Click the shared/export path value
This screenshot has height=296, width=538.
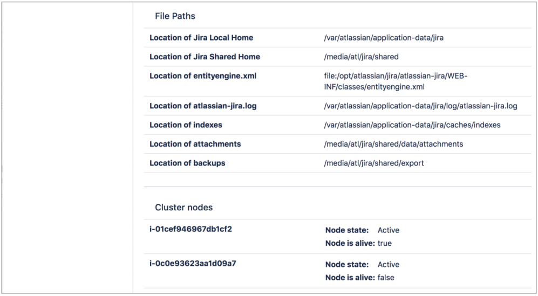click(373, 163)
